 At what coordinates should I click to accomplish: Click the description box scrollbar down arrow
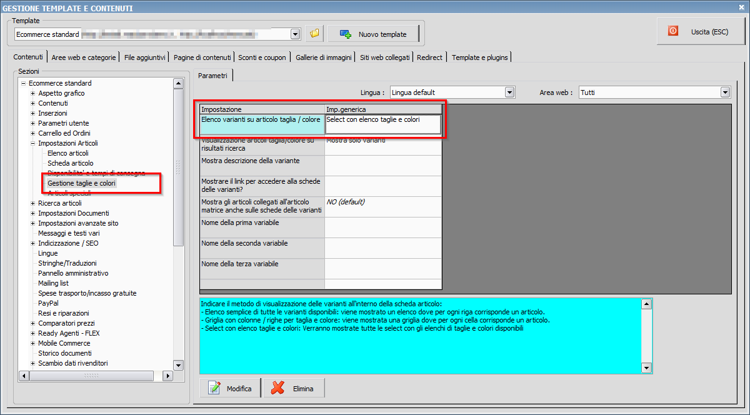click(x=647, y=368)
